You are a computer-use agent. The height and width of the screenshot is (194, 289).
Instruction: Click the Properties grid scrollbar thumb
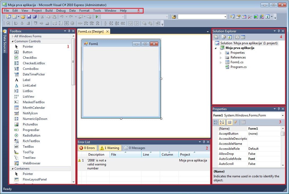tap(283, 134)
